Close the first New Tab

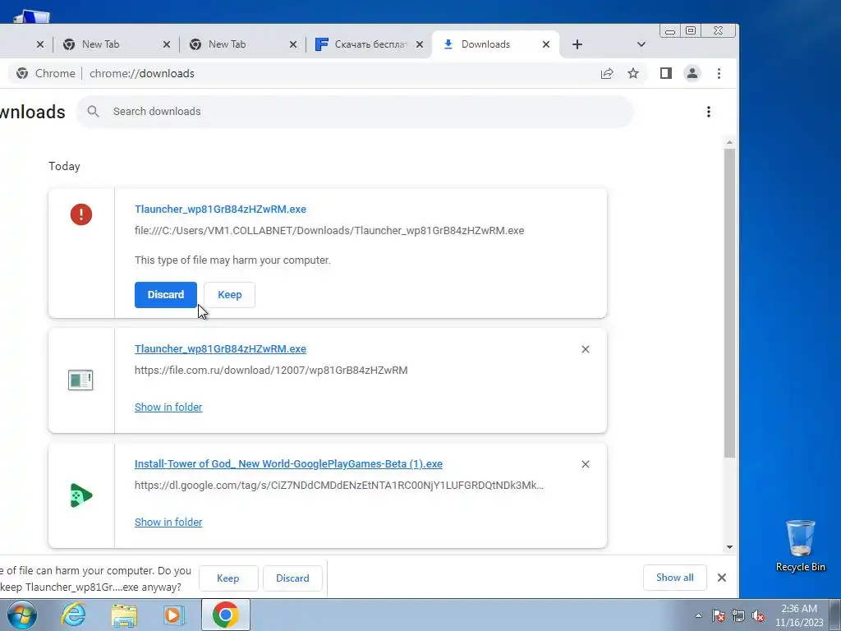coord(166,44)
